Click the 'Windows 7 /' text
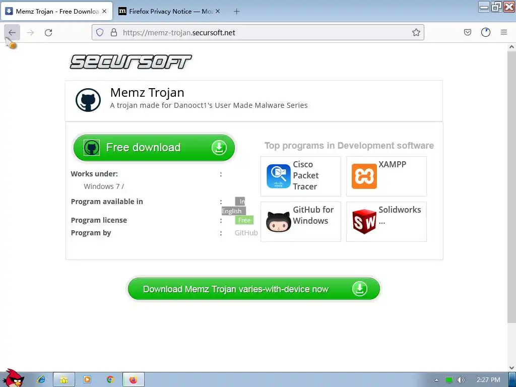The width and height of the screenshot is (516, 387). [104, 186]
